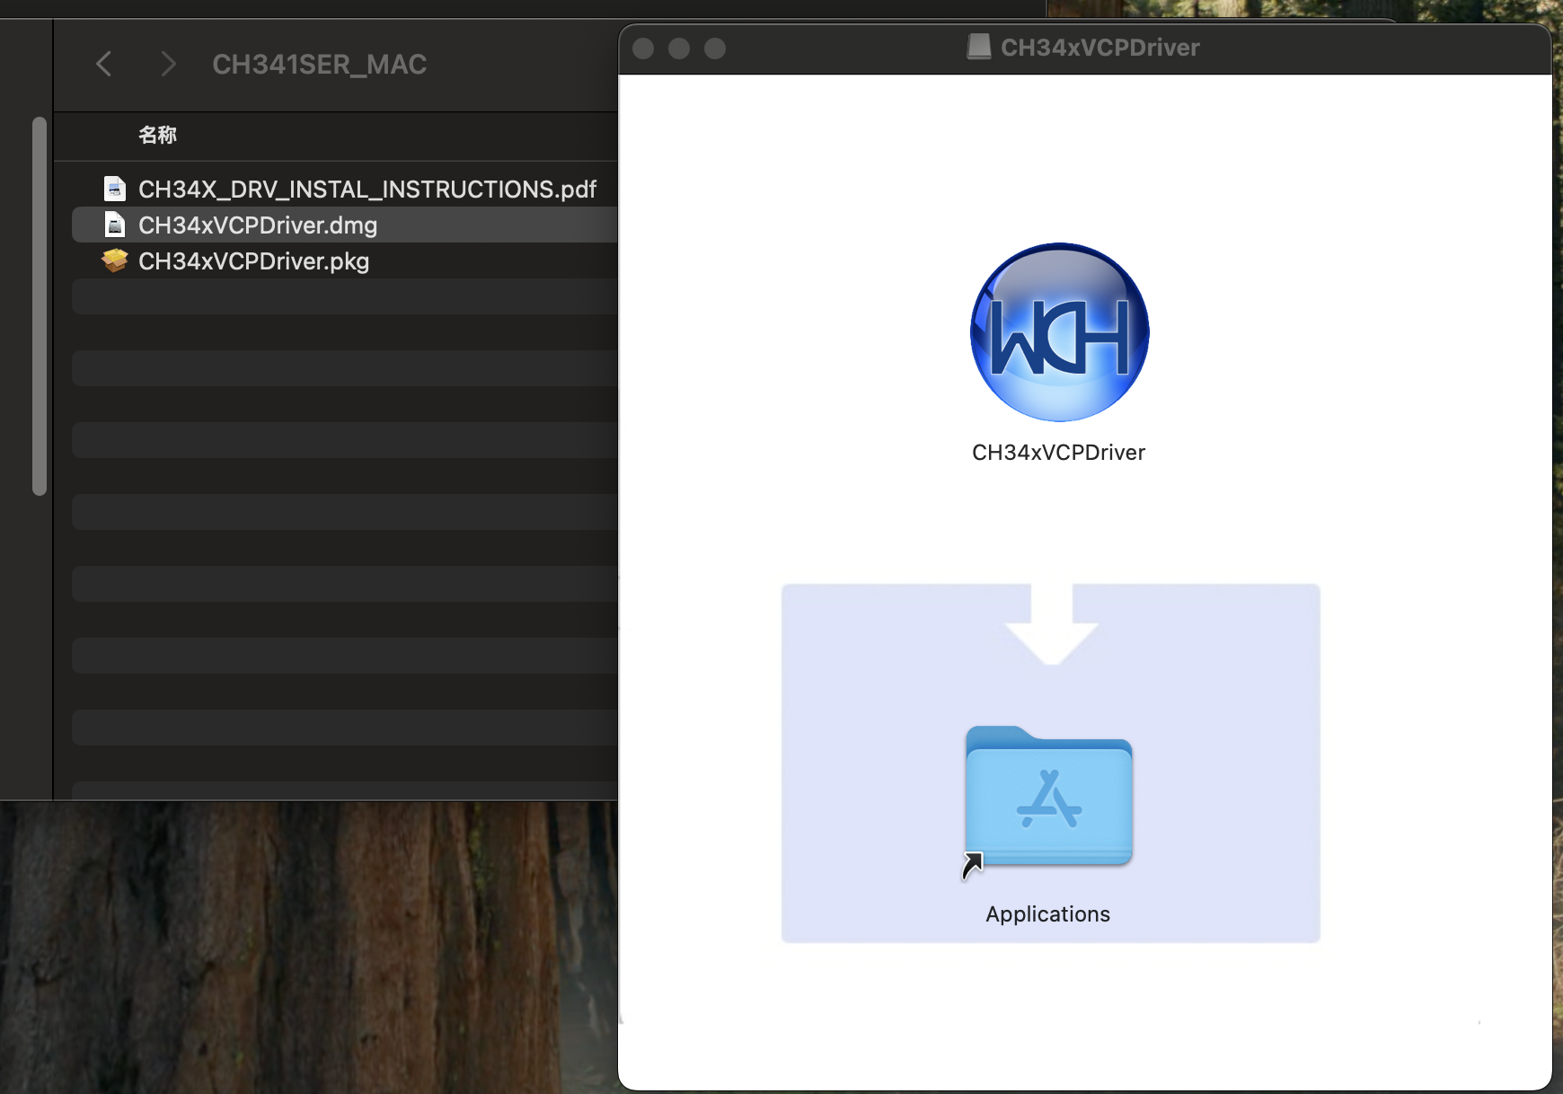Minimize the CH34xVCPDriver window

click(x=679, y=49)
